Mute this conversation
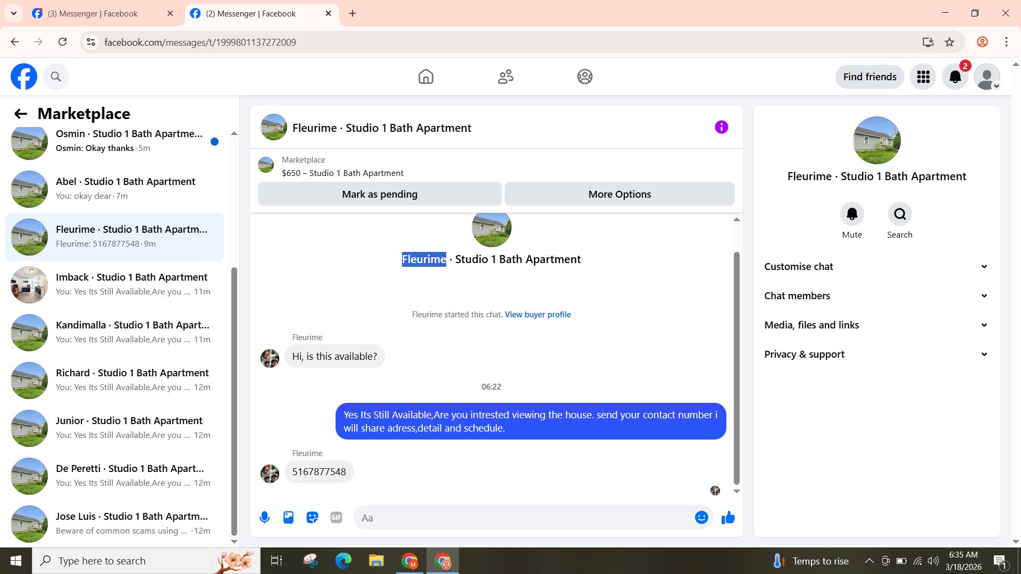1021x574 pixels. (852, 214)
